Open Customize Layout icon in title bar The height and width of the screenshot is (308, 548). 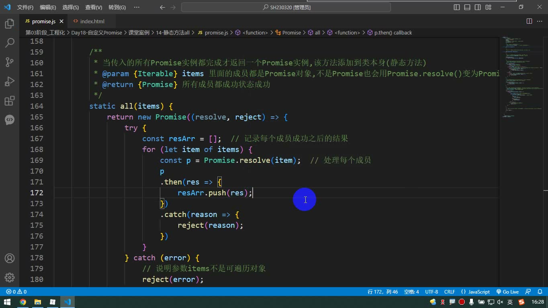coord(488,7)
